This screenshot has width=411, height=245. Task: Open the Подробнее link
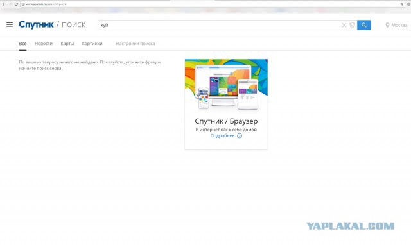(223, 135)
